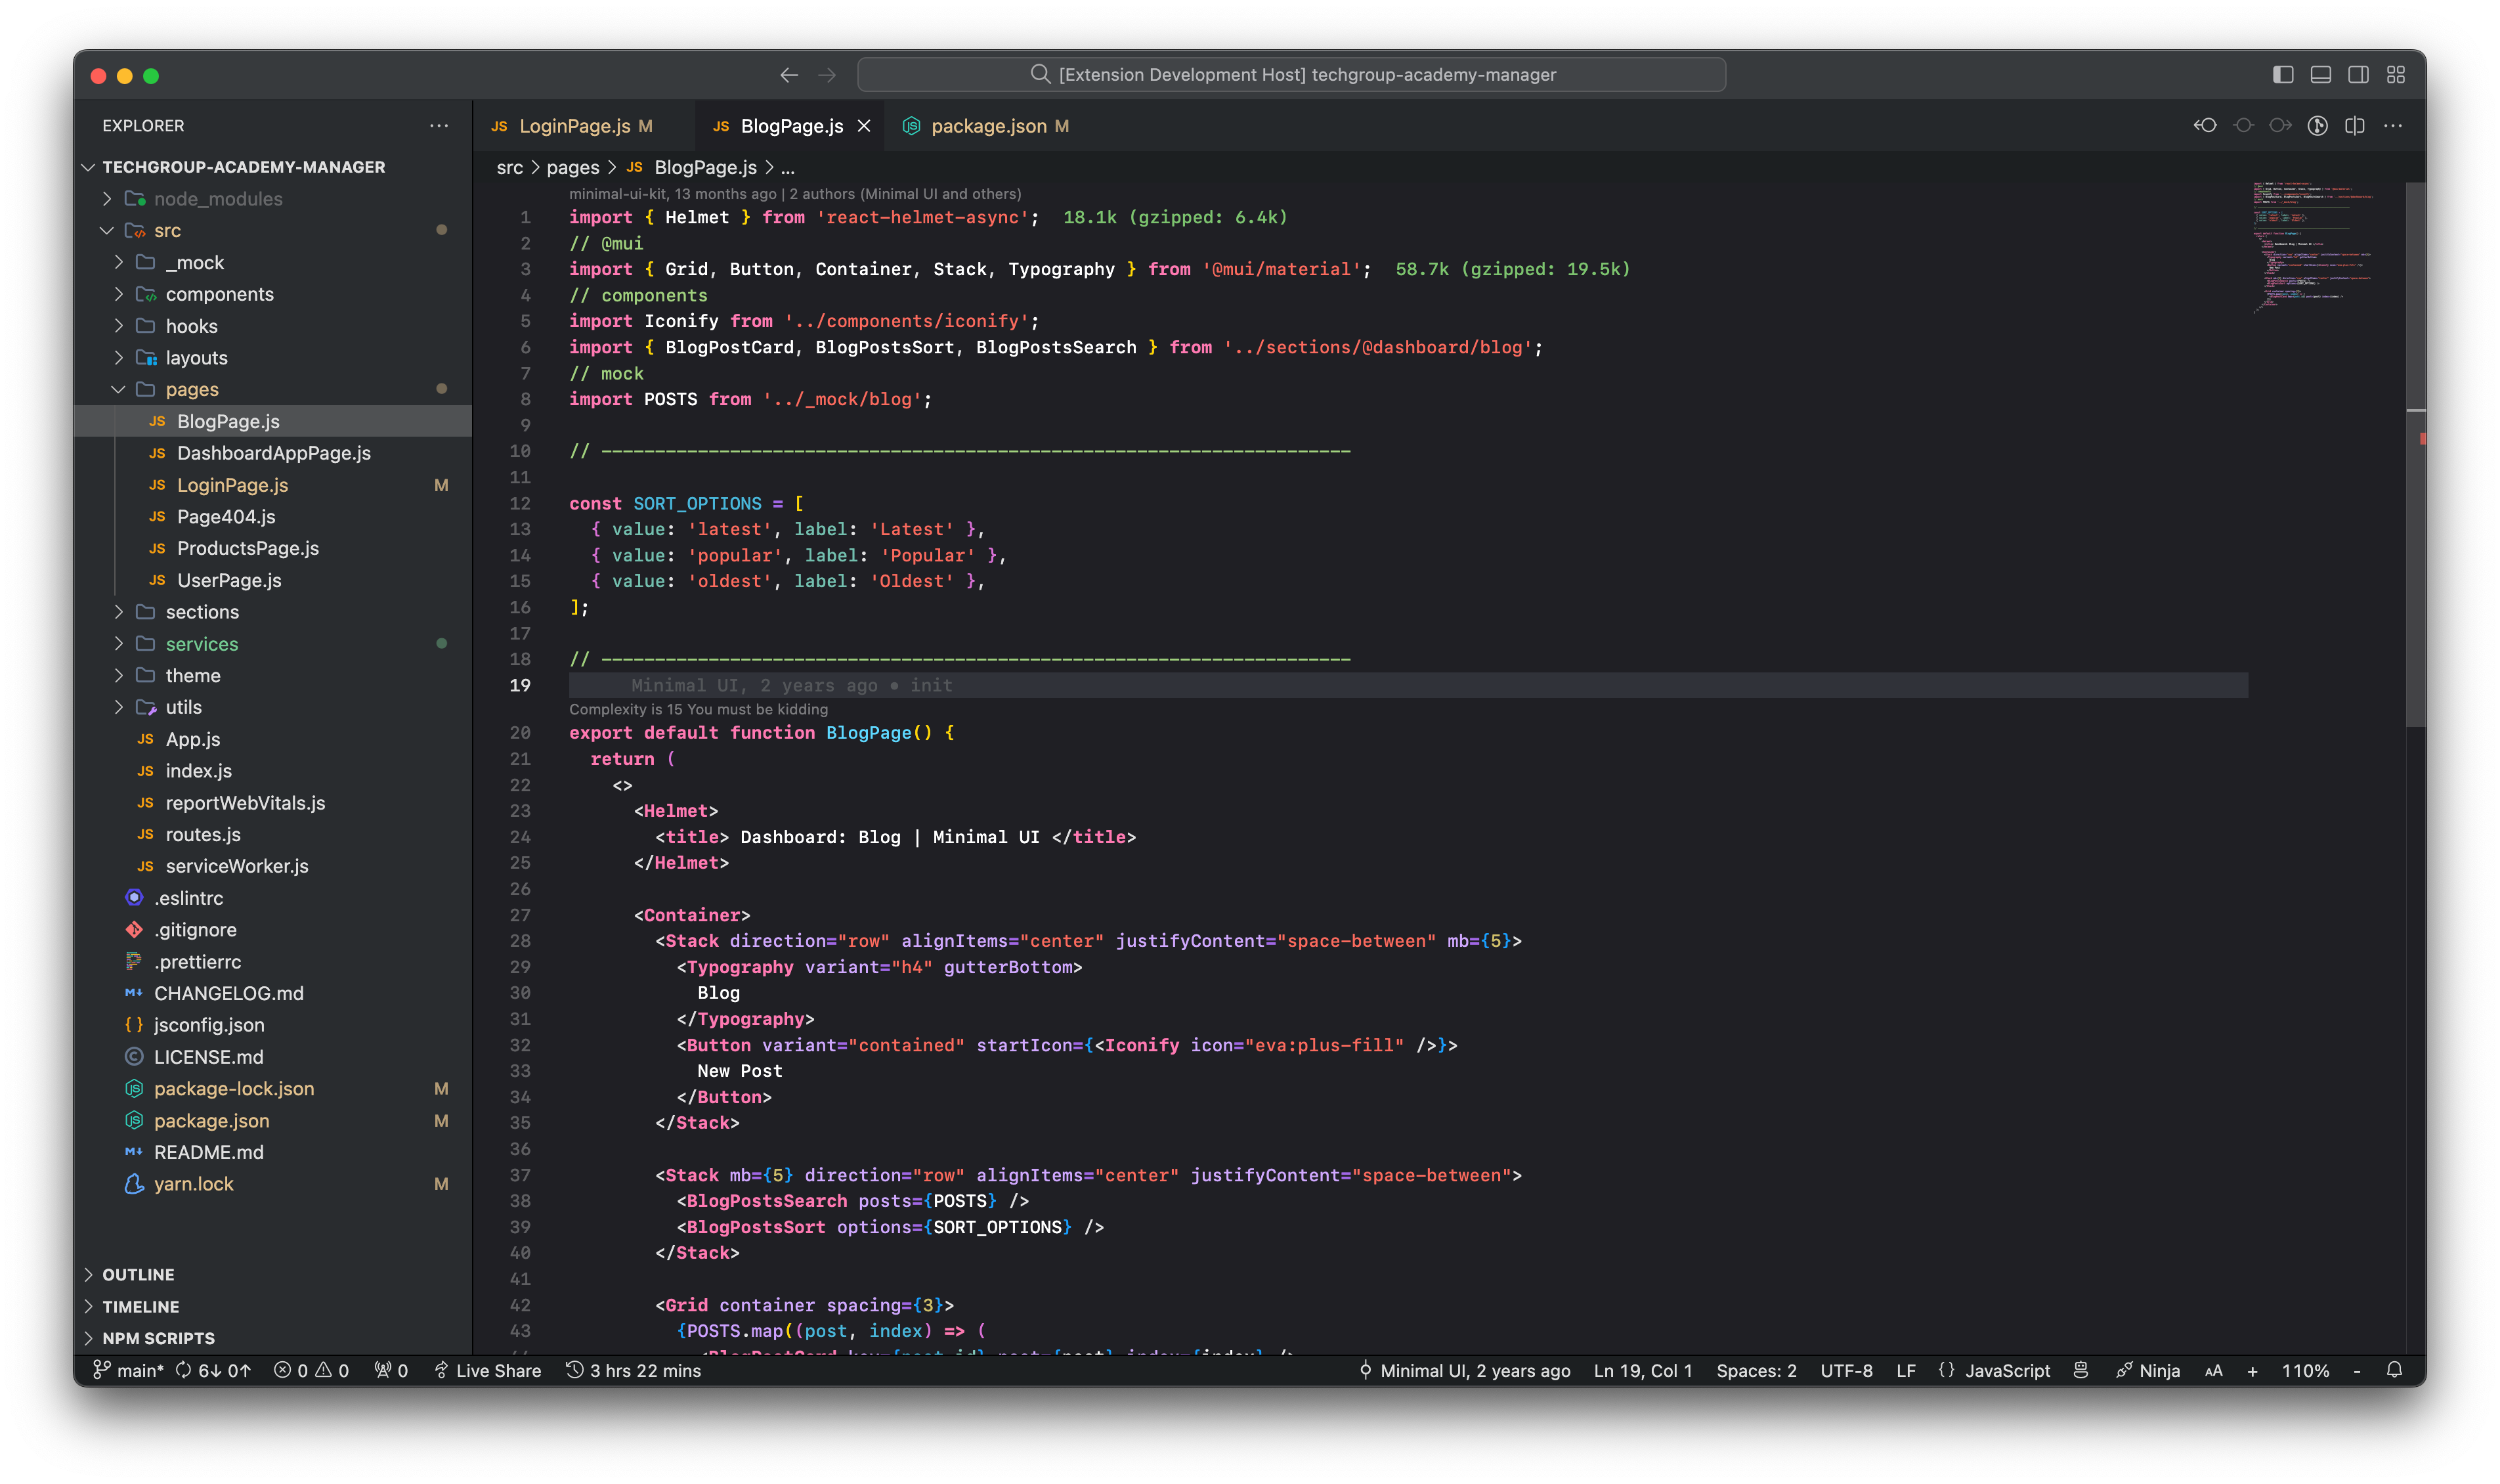The height and width of the screenshot is (1484, 2500).
Task: Open previous revision changes icon
Action: pos(2205,126)
